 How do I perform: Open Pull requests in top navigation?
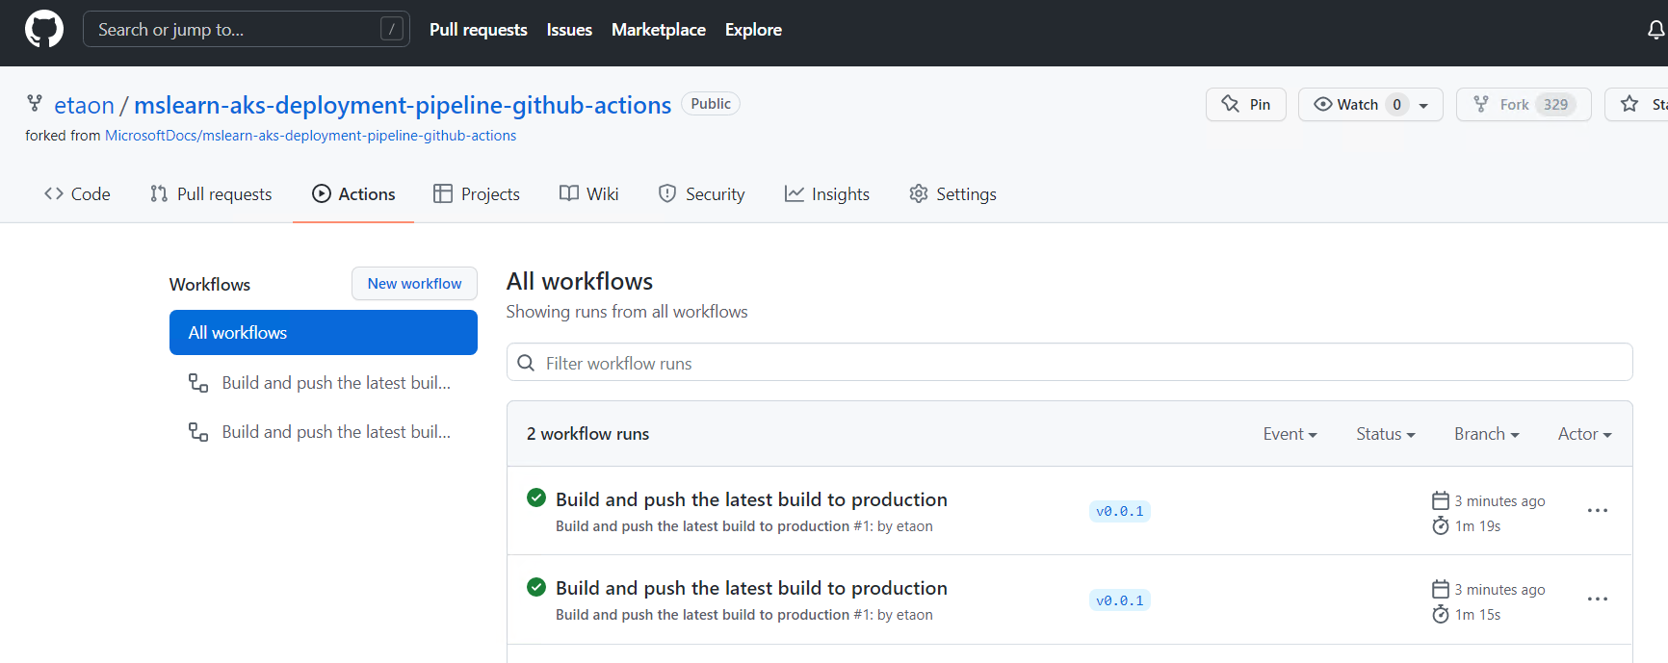coord(479,30)
